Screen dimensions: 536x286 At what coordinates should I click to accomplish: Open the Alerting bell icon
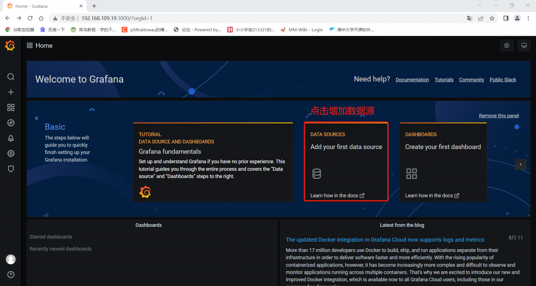coord(11,138)
